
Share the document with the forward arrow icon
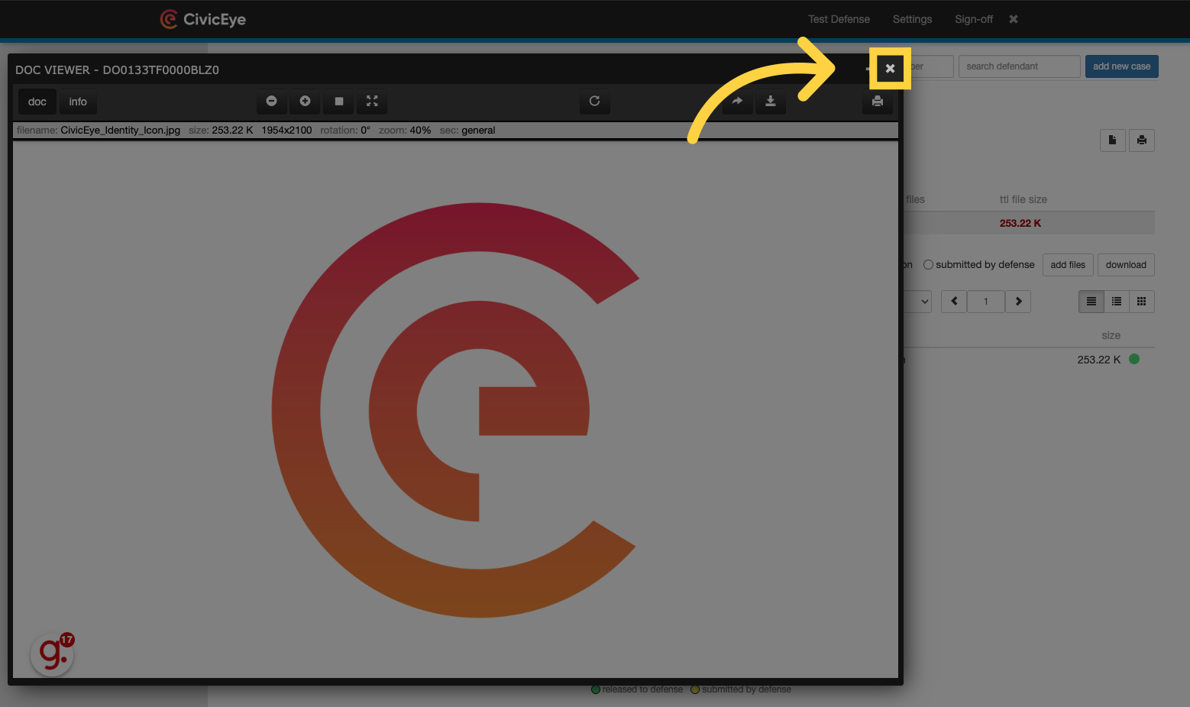coord(737,101)
